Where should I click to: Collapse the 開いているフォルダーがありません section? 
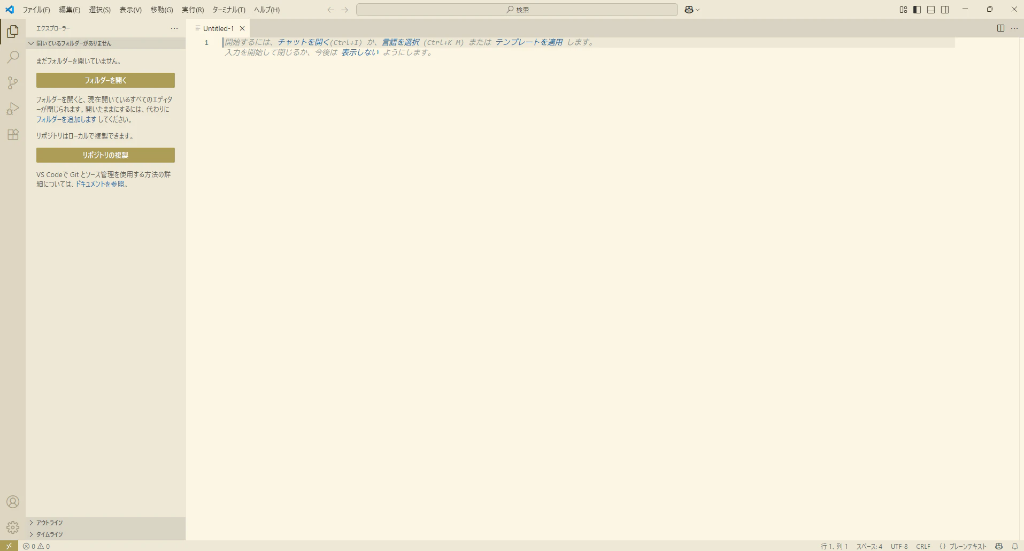pyautogui.click(x=106, y=43)
